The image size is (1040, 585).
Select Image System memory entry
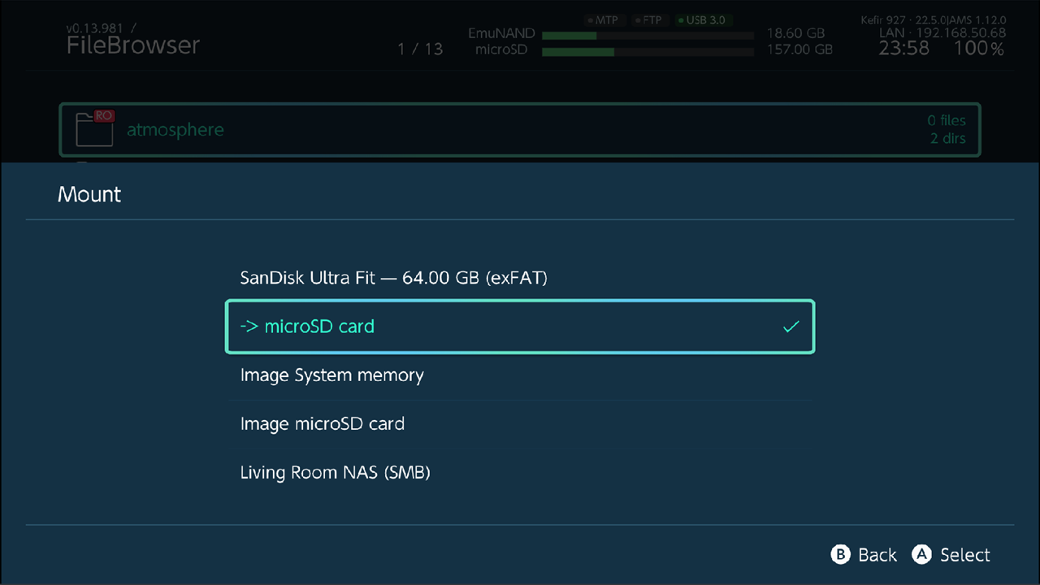[520, 375]
